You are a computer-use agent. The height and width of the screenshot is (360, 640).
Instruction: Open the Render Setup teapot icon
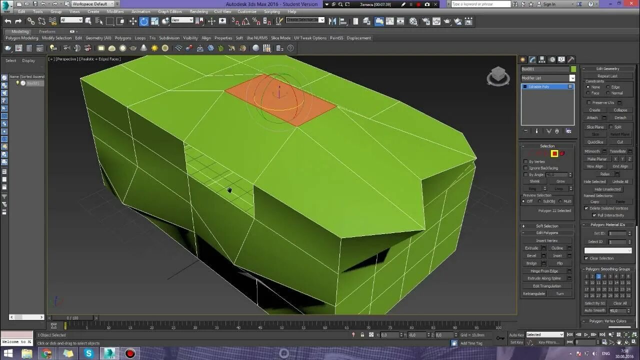(425, 21)
